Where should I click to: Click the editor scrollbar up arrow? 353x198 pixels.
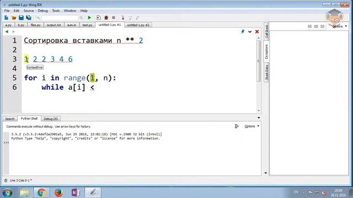pyautogui.click(x=259, y=38)
